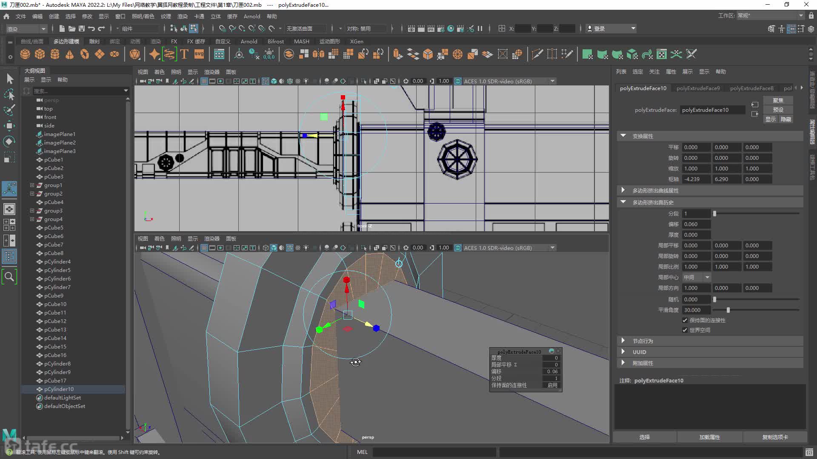Select the Move tool in toolbox
The height and width of the screenshot is (459, 817).
[9, 125]
